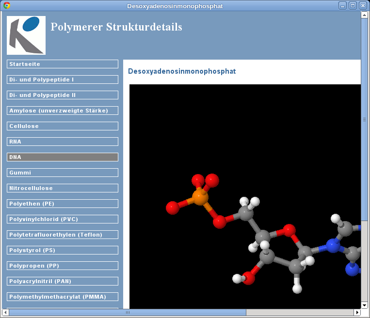Click the site logo in the header
This screenshot has width=370, height=318.
point(26,35)
